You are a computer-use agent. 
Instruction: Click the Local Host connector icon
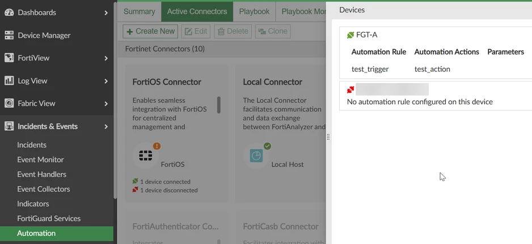256,156
